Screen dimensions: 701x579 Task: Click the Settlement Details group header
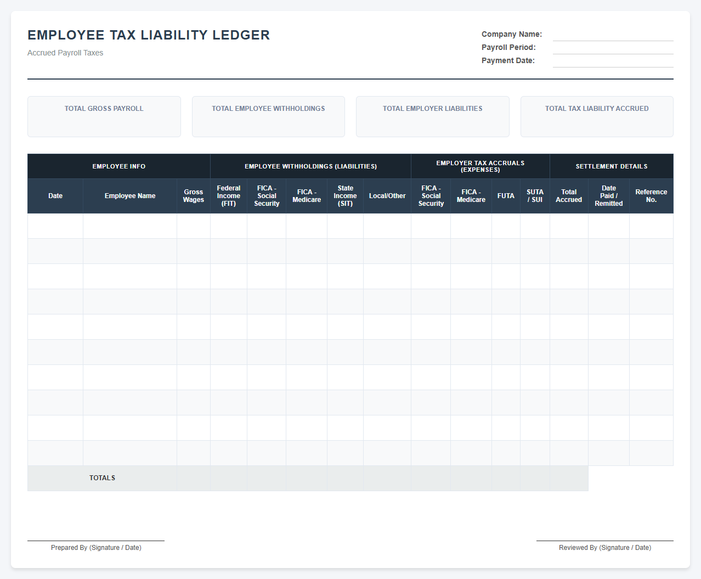pos(612,166)
